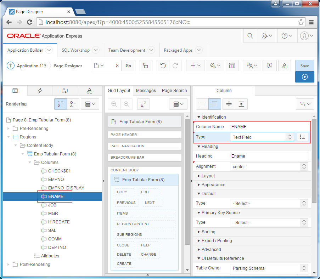The height and width of the screenshot is (279, 320).
Task: Open the Application Builder tab
Action: [25, 50]
